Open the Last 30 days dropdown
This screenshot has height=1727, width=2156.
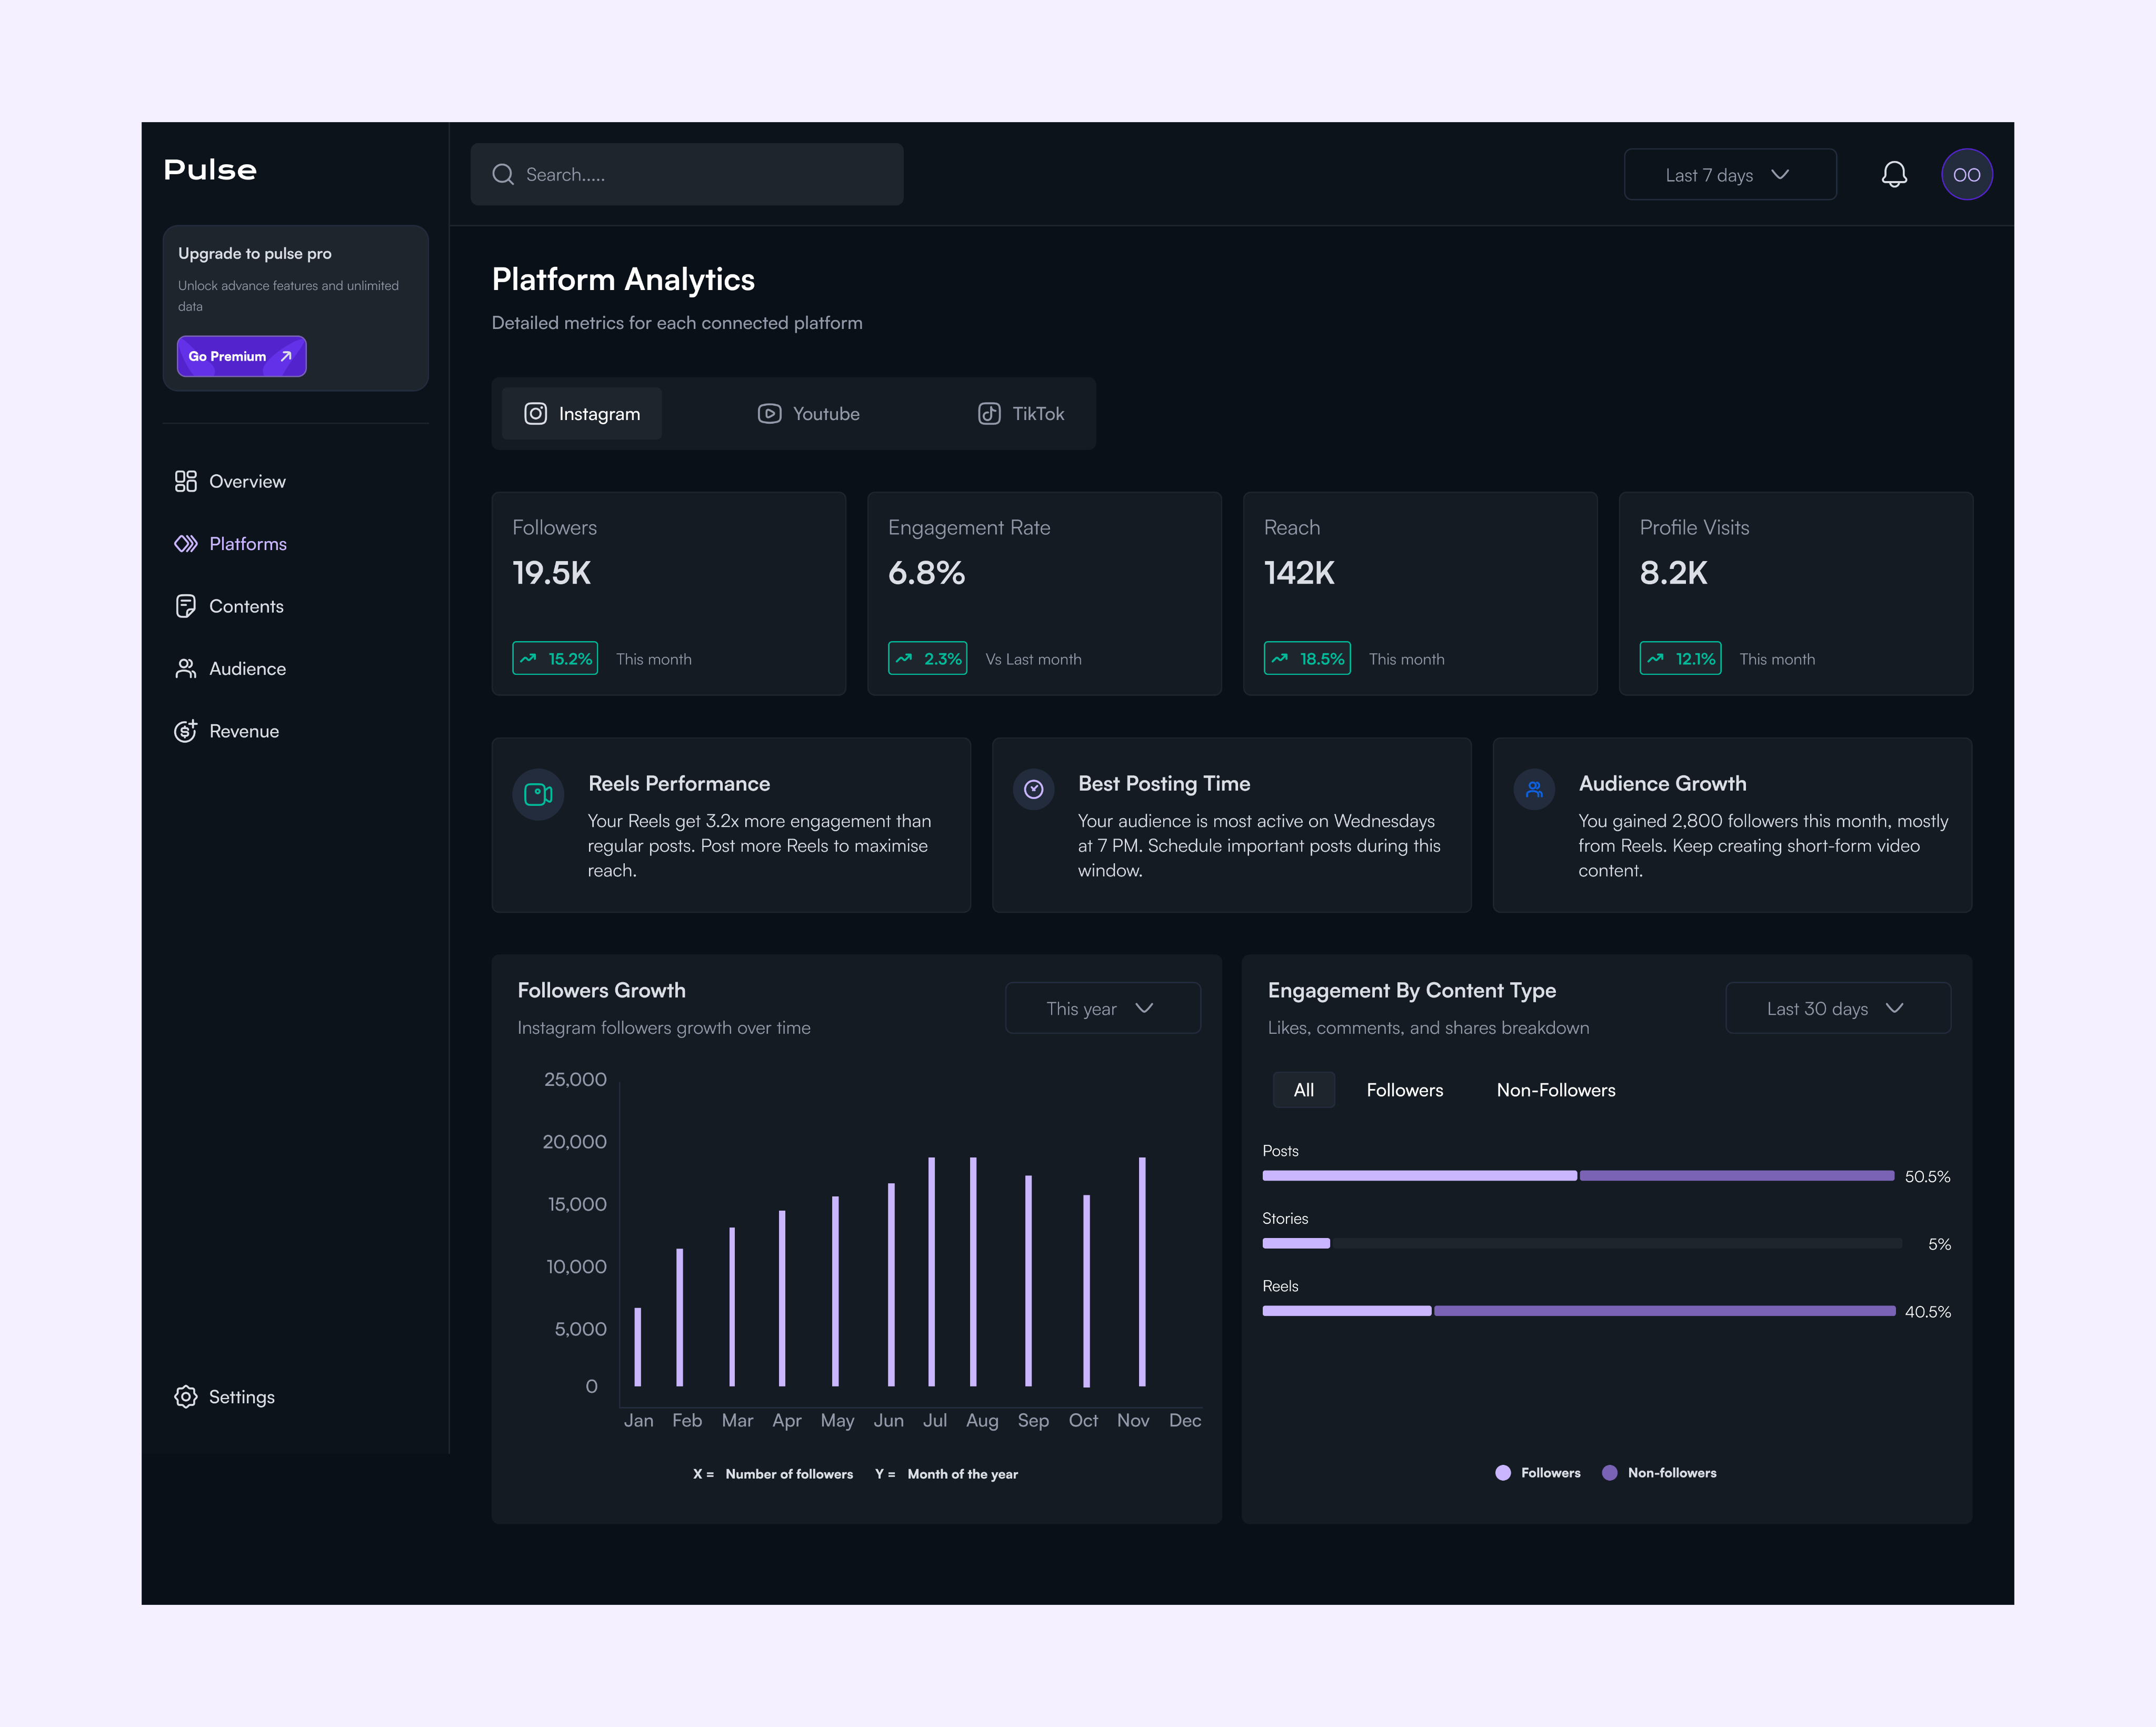point(1837,1008)
